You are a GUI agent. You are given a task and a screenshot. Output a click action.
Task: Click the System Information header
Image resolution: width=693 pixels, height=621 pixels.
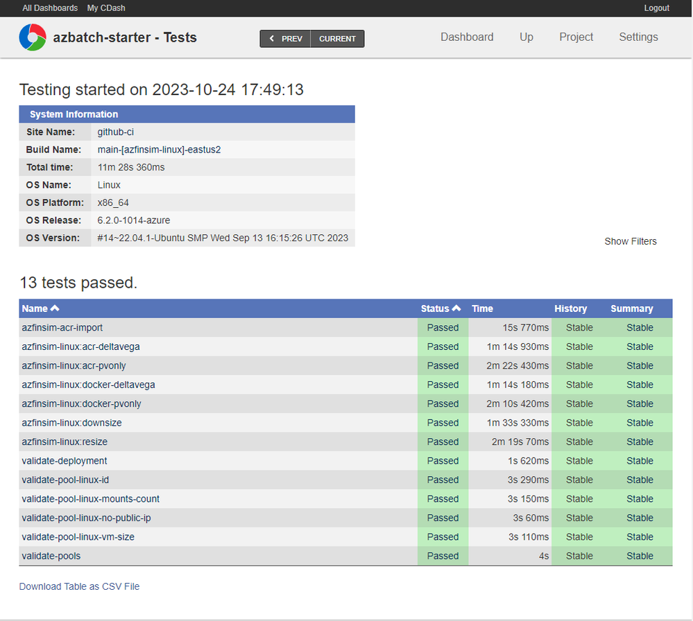(x=187, y=114)
